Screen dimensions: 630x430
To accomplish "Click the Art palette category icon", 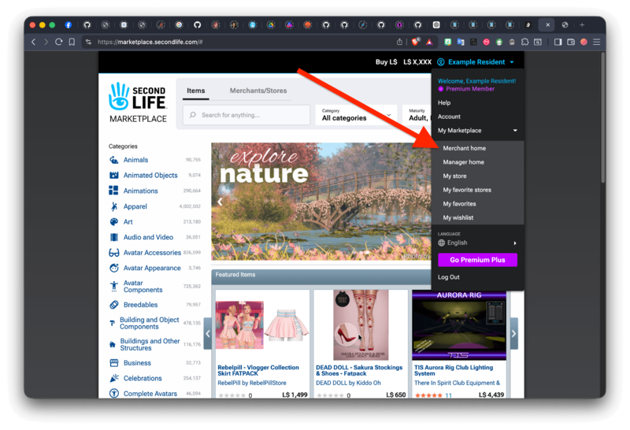I will pyautogui.click(x=114, y=222).
